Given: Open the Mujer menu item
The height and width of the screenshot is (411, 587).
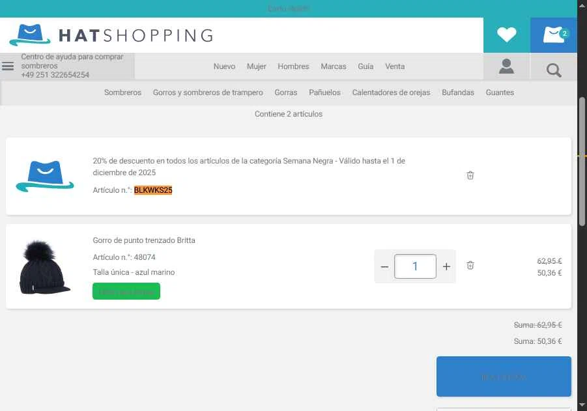Looking at the screenshot, I should [257, 66].
